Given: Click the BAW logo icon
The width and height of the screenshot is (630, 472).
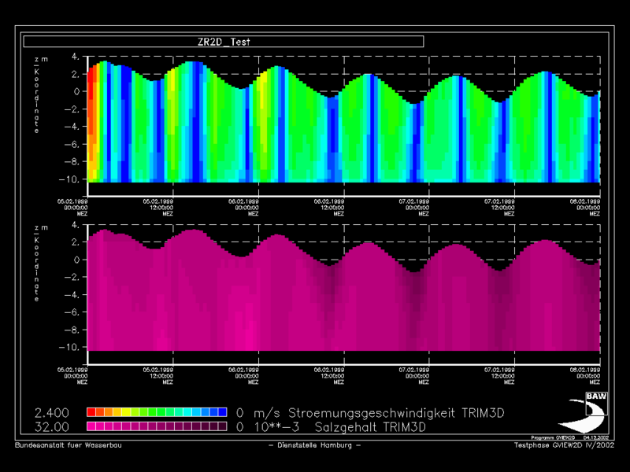Looking at the screenshot, I should (x=594, y=413).
